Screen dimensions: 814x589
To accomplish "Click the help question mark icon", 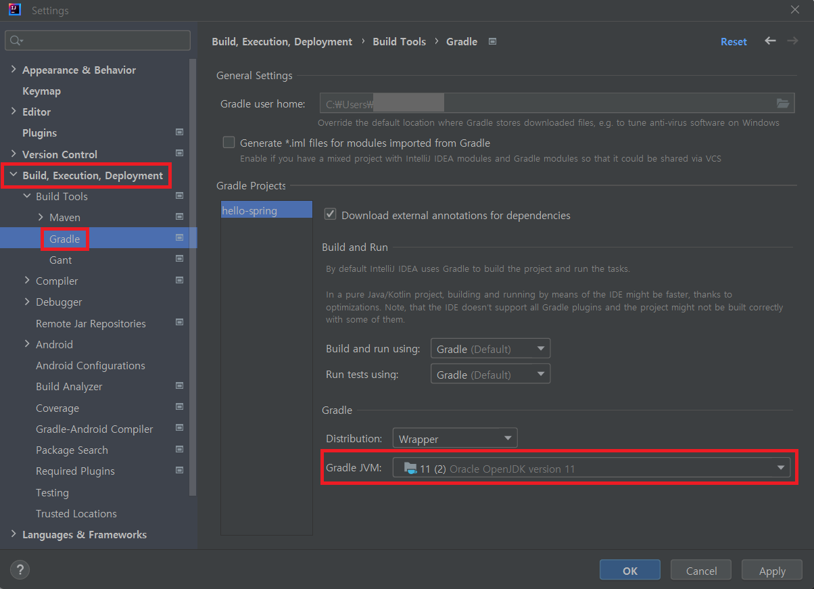I will tap(20, 569).
